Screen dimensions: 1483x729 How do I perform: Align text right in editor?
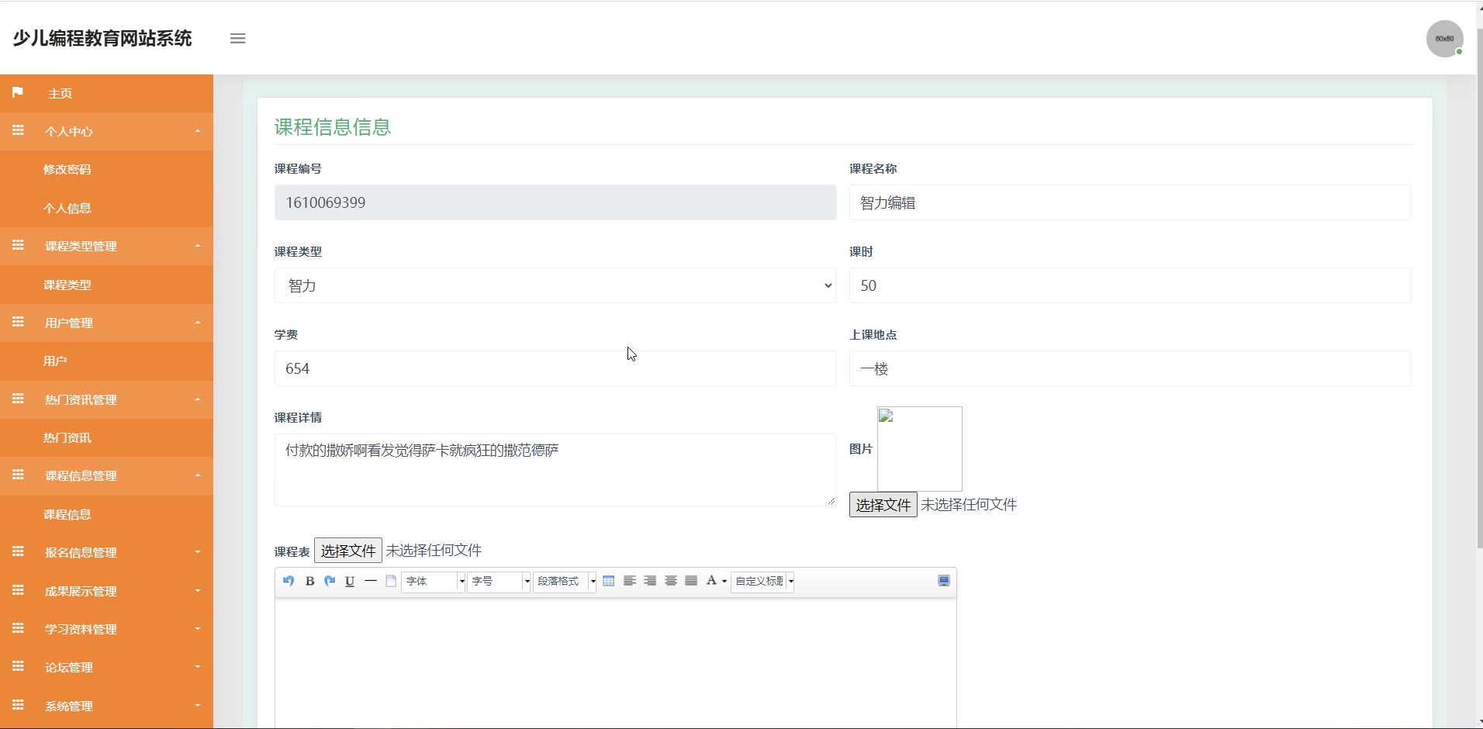click(650, 581)
